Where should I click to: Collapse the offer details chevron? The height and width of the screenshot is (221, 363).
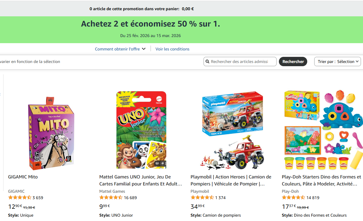(143, 49)
